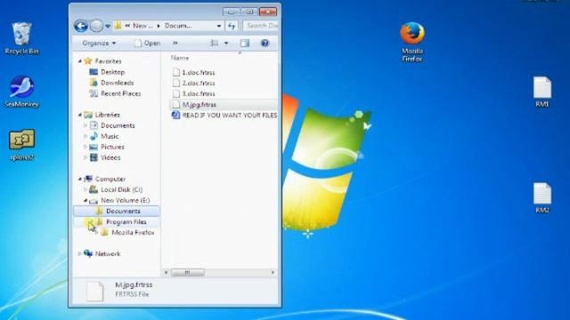Collapse the Computer node
This screenshot has width=570, height=320.
pos(80,179)
